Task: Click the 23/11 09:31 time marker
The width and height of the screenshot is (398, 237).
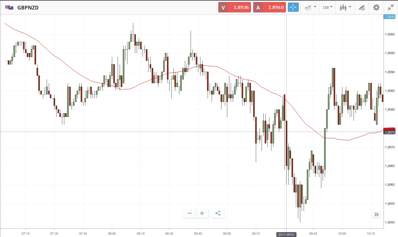Action: (x=286, y=234)
